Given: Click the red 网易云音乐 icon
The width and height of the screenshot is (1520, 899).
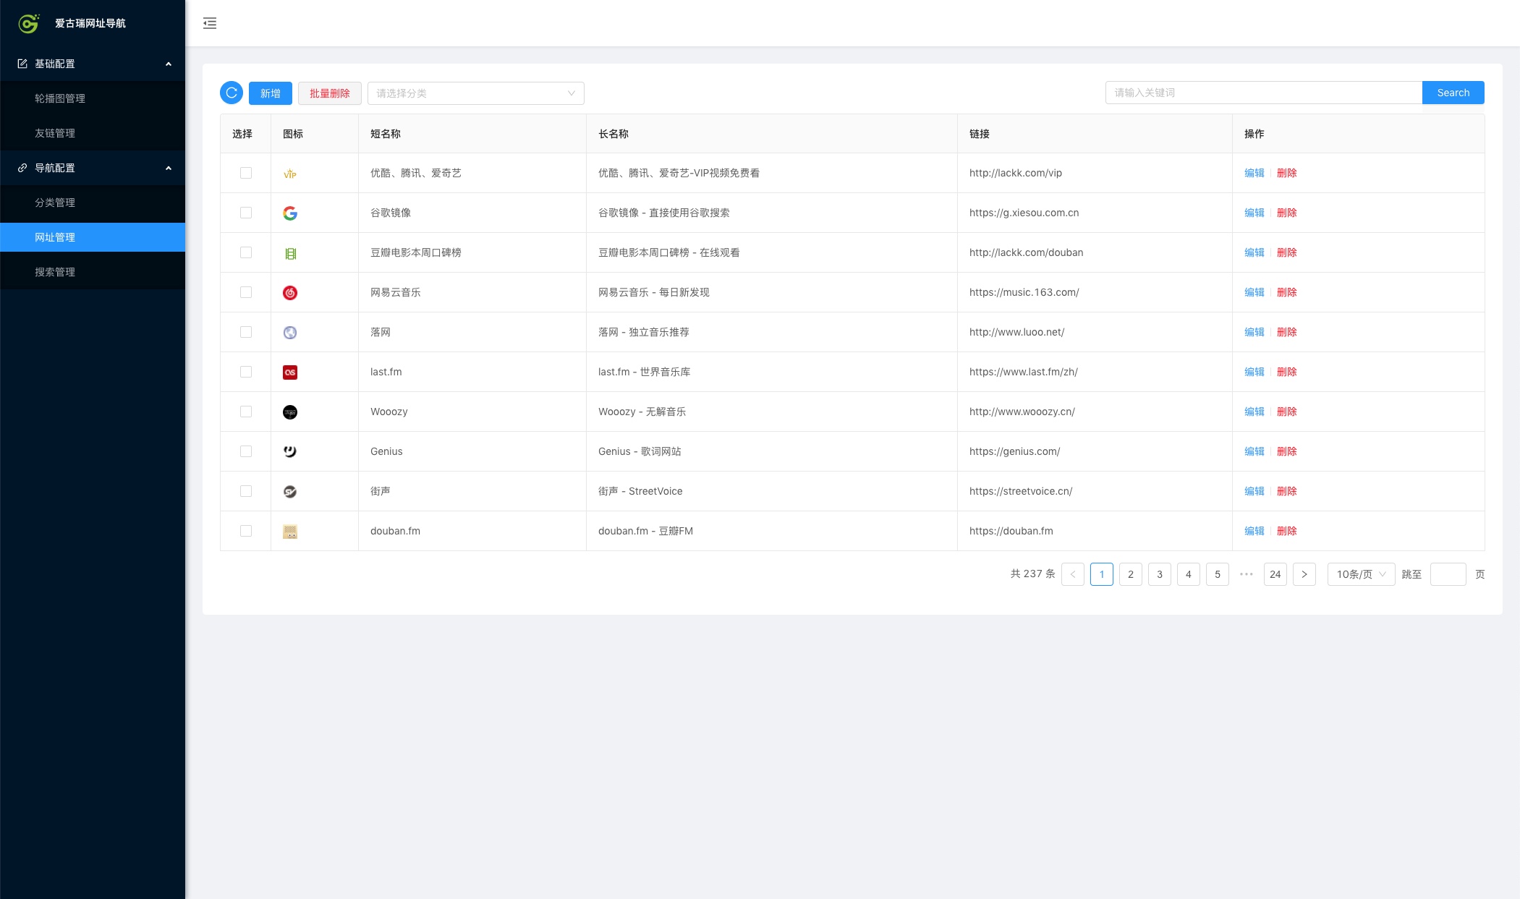Looking at the screenshot, I should click(290, 293).
